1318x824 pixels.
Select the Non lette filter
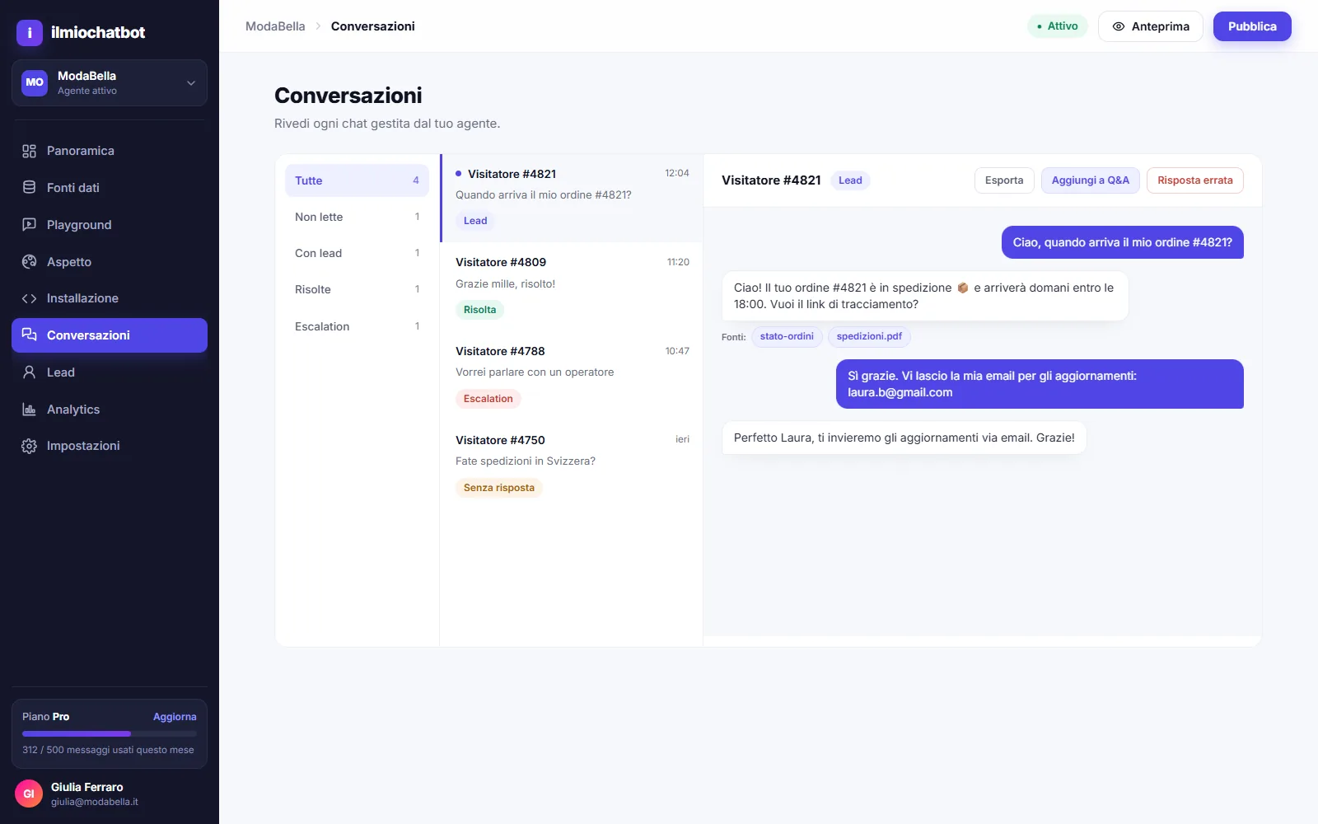pyautogui.click(x=357, y=217)
